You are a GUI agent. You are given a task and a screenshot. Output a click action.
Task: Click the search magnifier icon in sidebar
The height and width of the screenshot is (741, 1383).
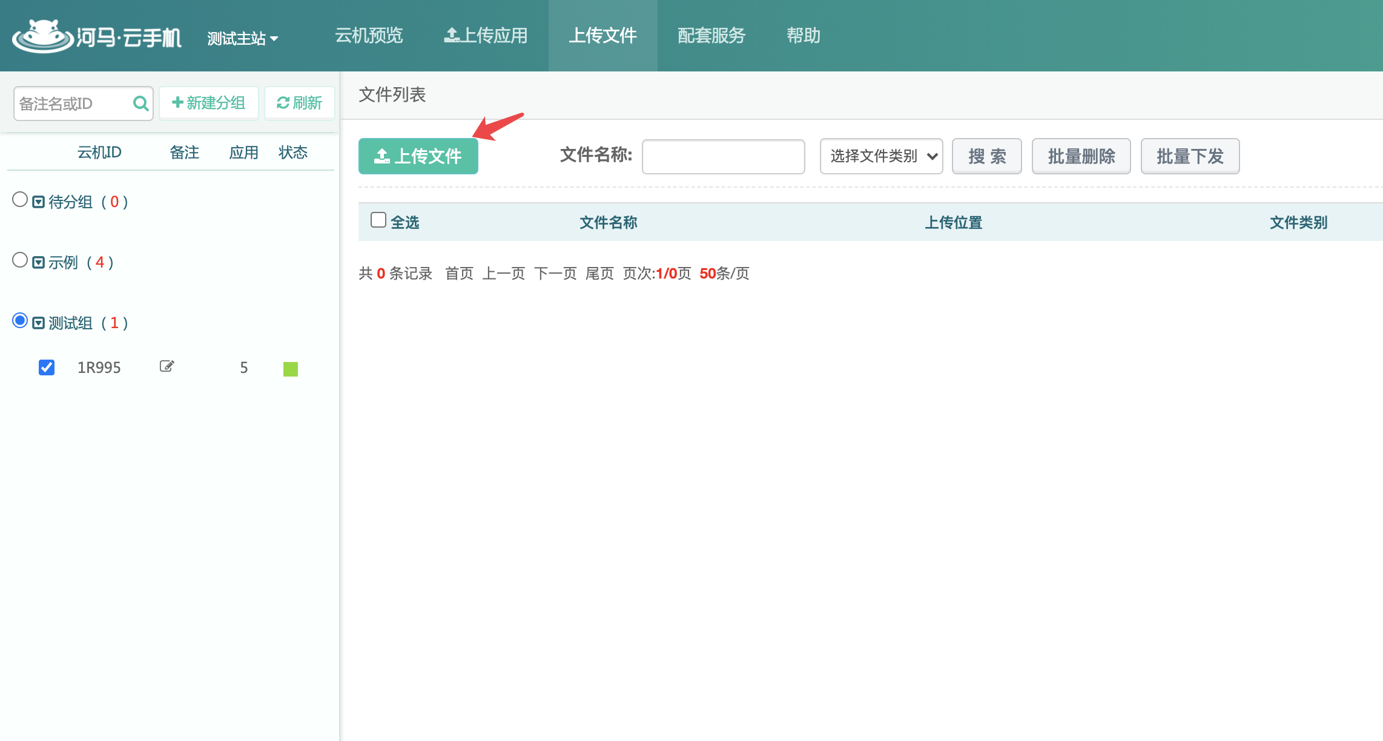140,104
